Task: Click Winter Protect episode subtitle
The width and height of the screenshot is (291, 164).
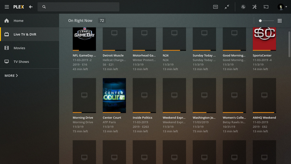Action: 144,60
